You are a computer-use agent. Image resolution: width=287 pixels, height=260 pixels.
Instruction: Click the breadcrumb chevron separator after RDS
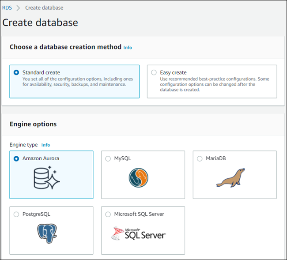coord(19,8)
